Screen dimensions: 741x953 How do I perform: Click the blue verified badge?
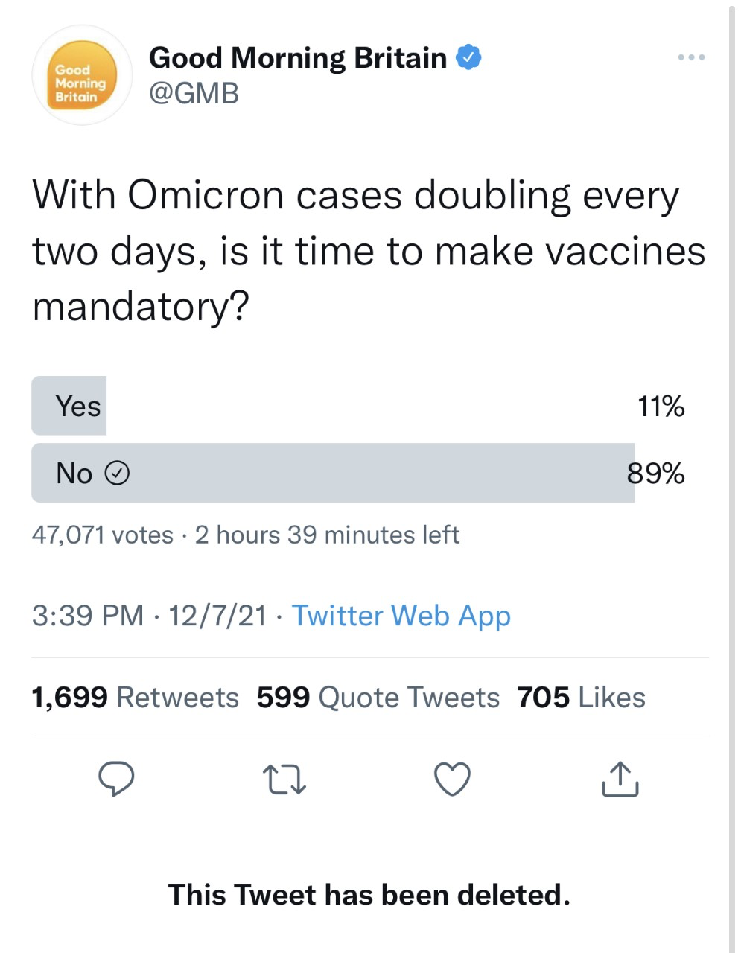[468, 58]
